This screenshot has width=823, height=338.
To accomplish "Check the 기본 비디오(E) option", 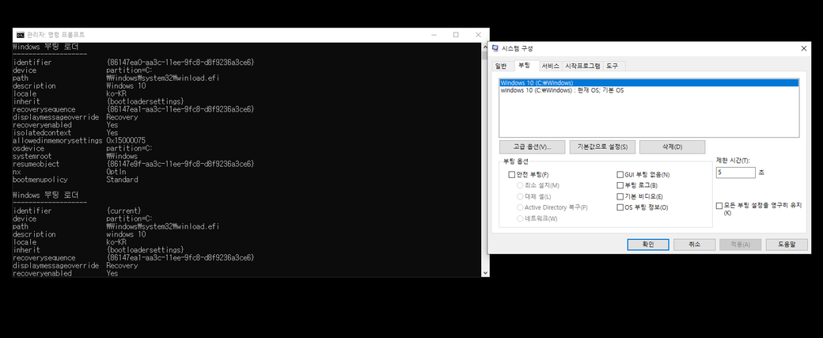I will pos(620,196).
